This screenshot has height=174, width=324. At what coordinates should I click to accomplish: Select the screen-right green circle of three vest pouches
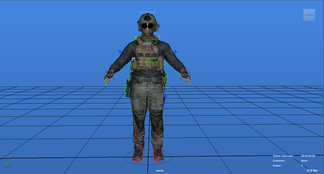[154, 62]
